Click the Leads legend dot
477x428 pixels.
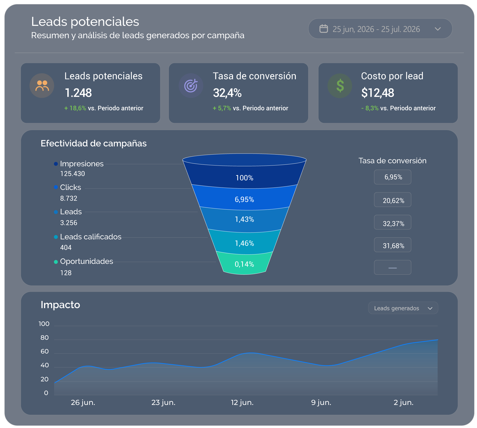[x=56, y=212]
